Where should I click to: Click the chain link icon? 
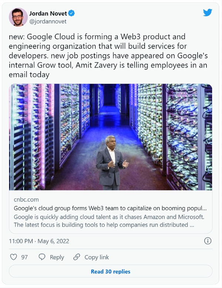77,257
